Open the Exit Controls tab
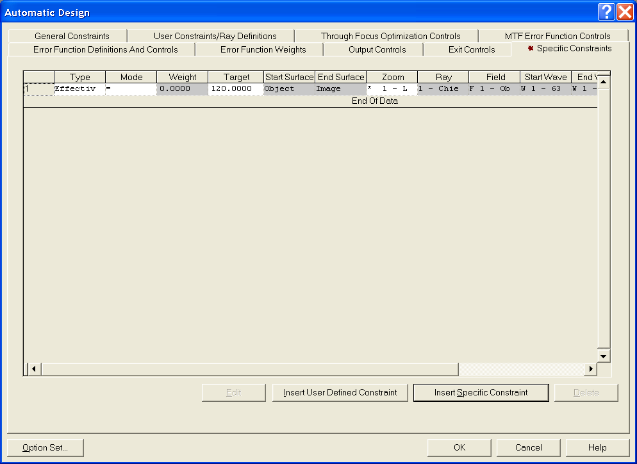 (x=471, y=49)
